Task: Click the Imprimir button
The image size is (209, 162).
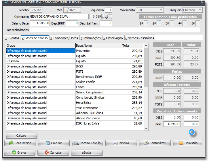Action: 121,143
